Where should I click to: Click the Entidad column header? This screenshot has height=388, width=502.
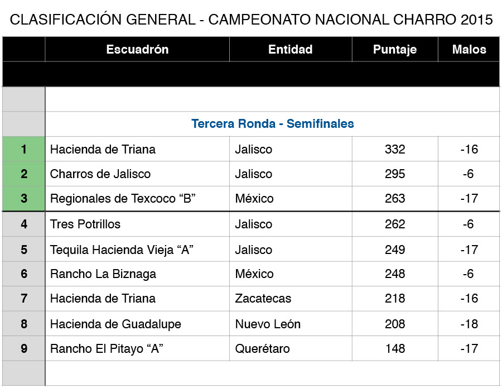290,49
